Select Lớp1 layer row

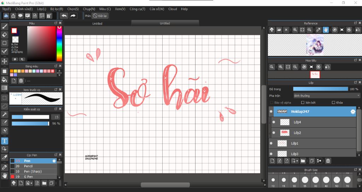click(313, 144)
